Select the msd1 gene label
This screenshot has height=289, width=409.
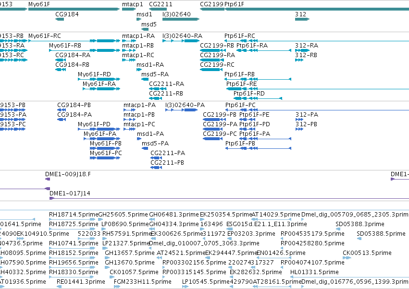coord(144,14)
